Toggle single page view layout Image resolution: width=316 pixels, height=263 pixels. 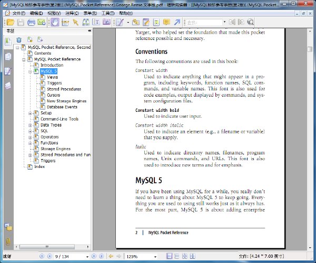169,256
